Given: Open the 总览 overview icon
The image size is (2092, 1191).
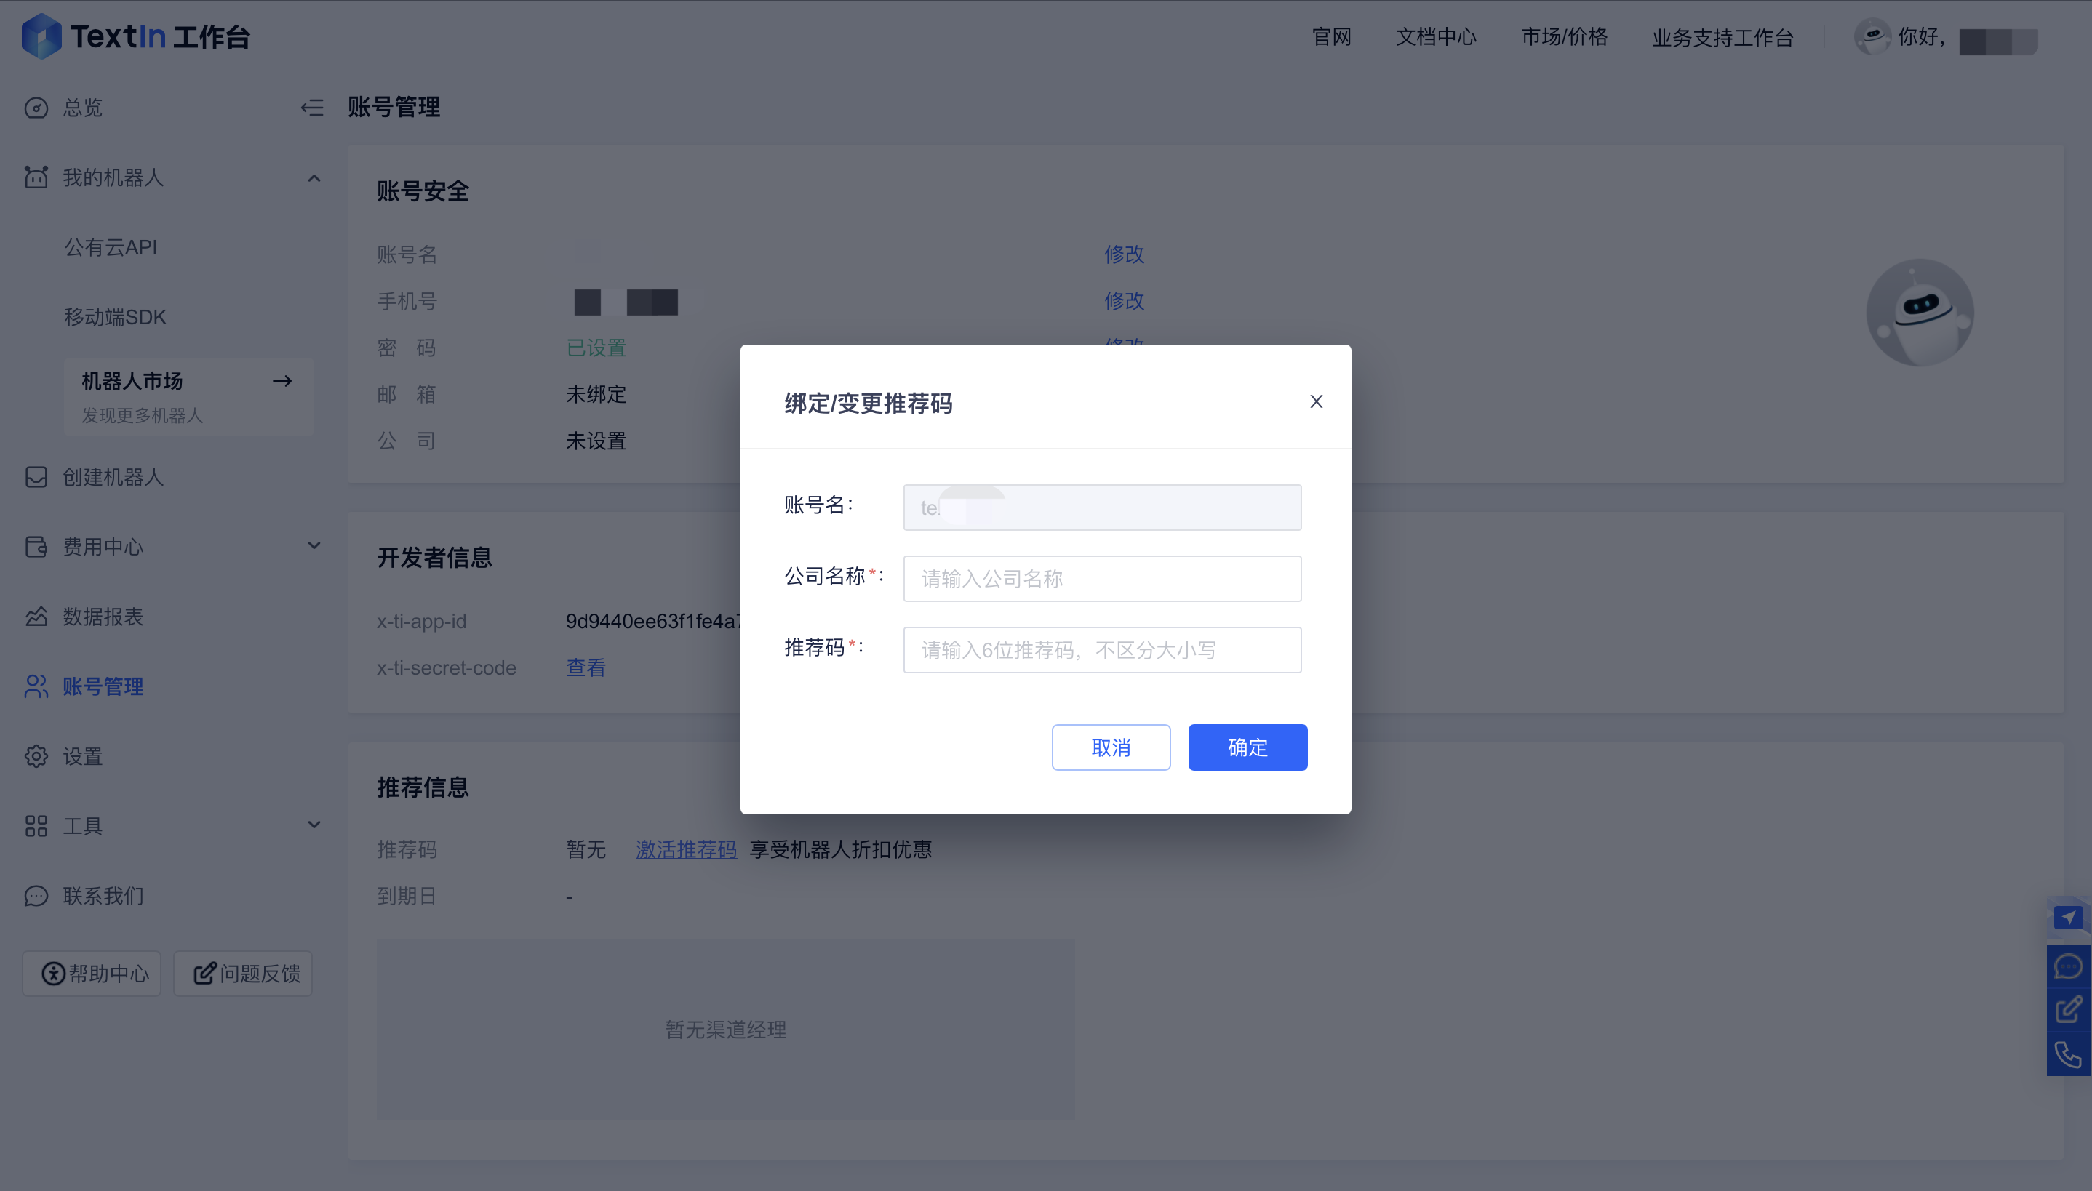Looking at the screenshot, I should (x=36, y=108).
